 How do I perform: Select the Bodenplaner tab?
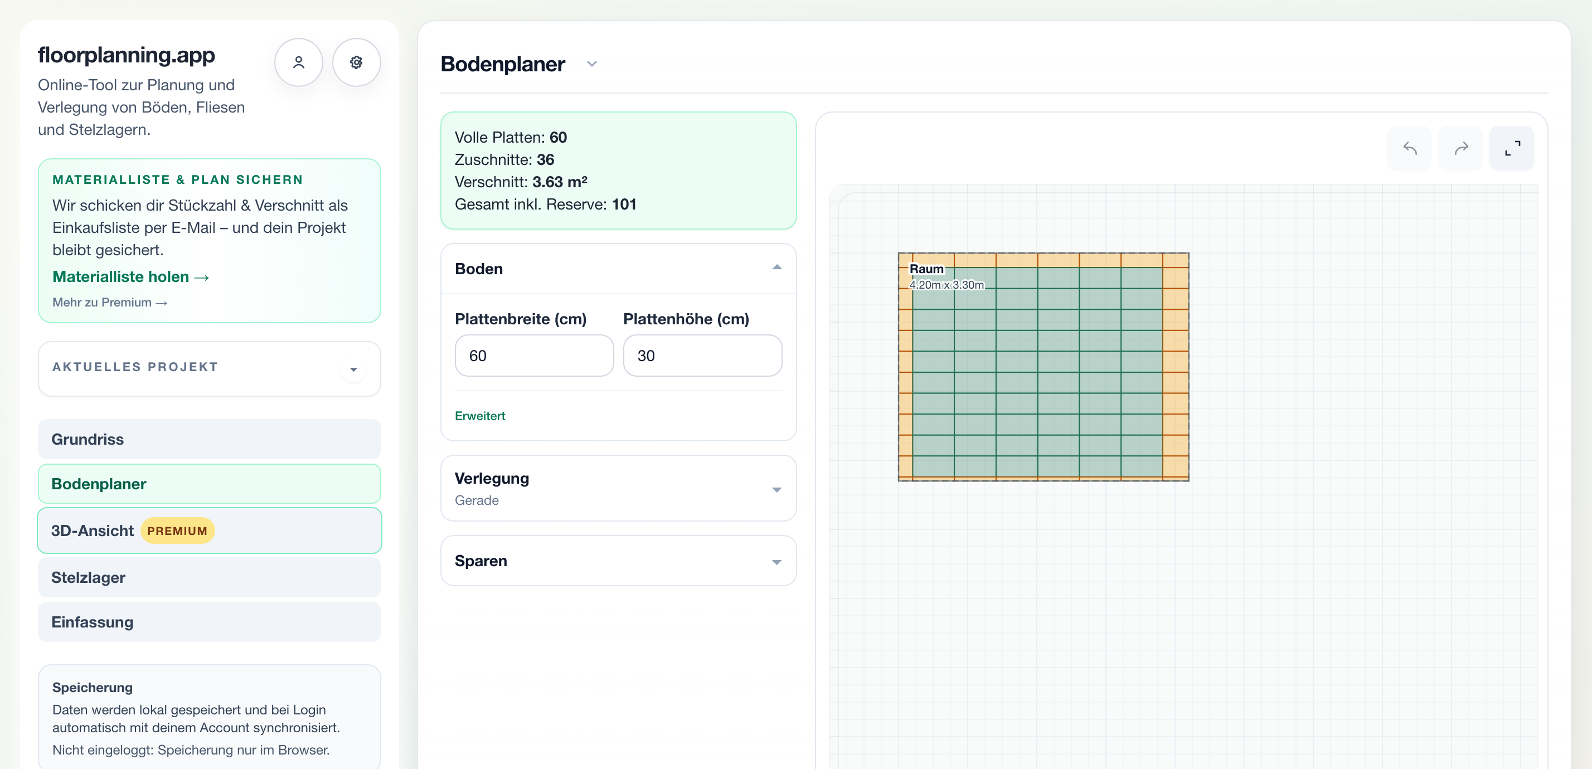(210, 484)
